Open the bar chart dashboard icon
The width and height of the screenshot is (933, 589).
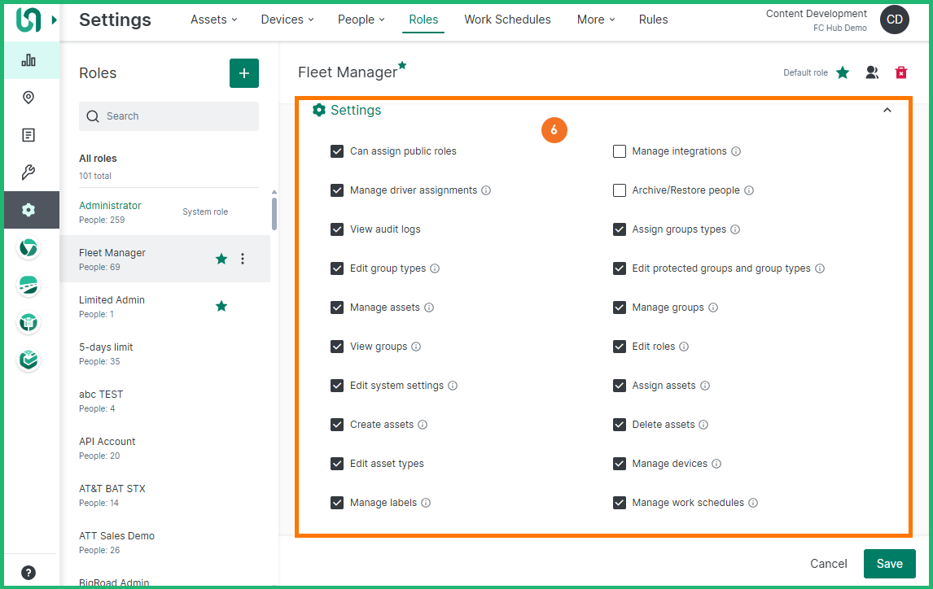point(28,60)
